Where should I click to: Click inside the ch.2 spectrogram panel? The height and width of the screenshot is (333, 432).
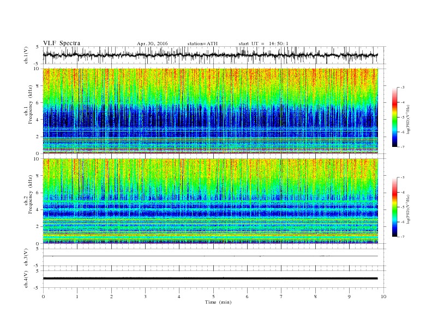(210, 201)
